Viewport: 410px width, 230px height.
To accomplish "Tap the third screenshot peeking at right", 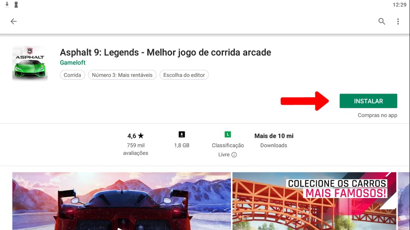I will [x=404, y=201].
